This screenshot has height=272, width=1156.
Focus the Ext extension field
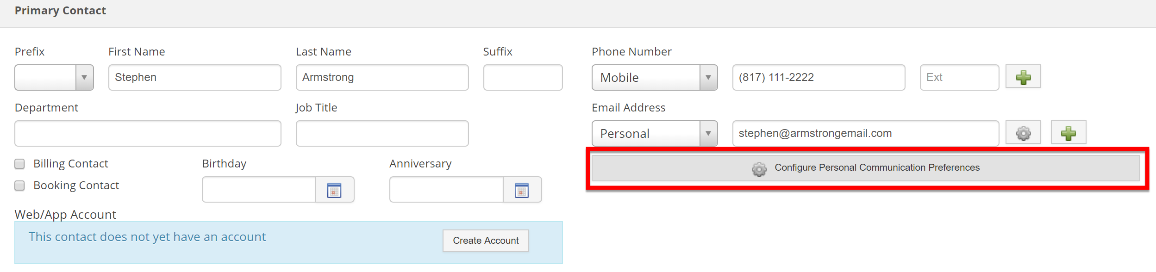tap(959, 77)
